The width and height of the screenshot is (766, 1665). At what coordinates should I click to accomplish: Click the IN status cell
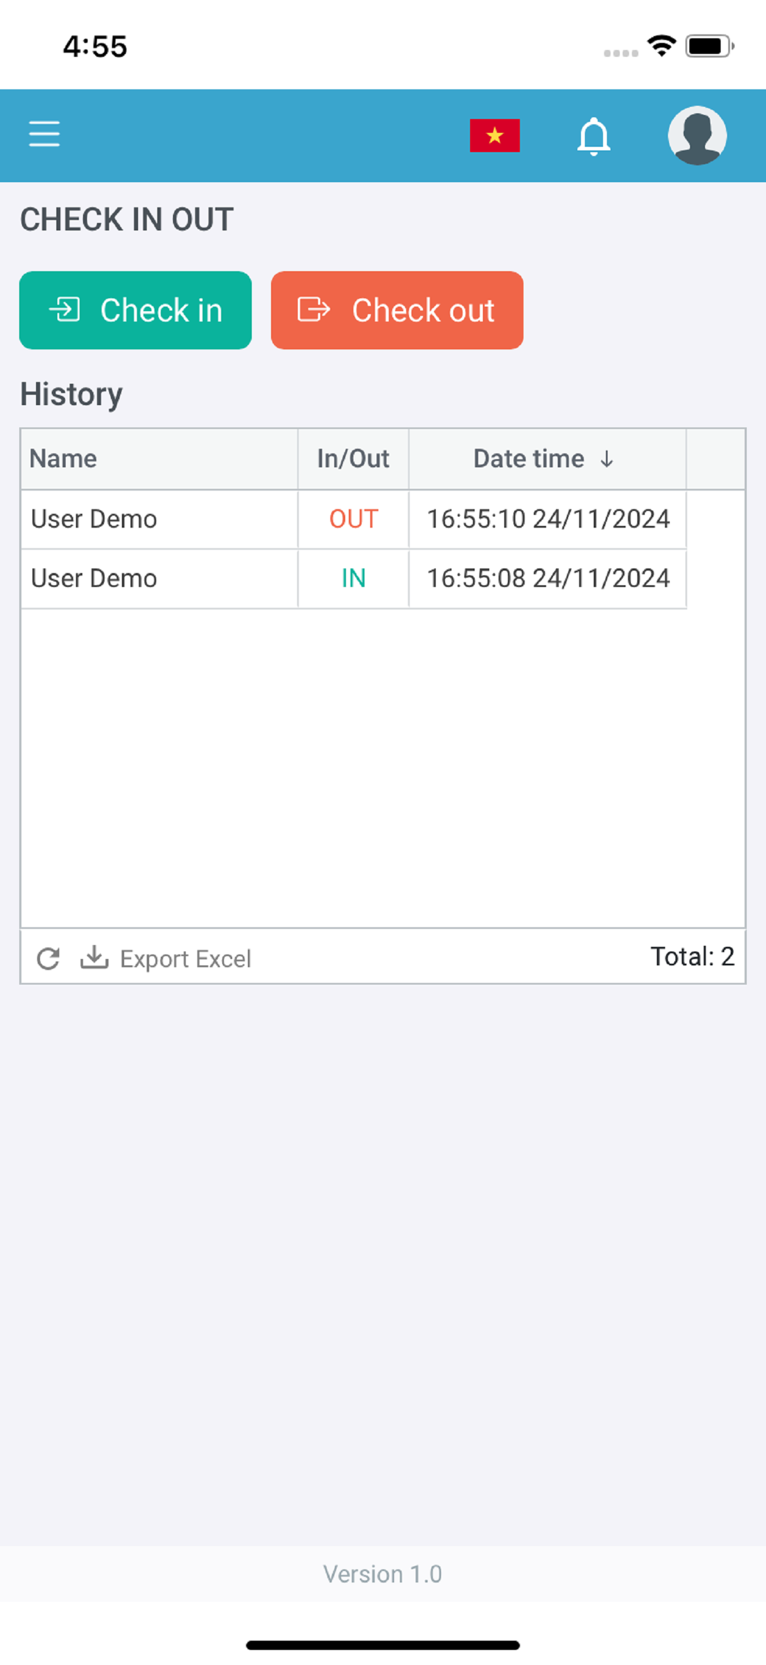353,578
